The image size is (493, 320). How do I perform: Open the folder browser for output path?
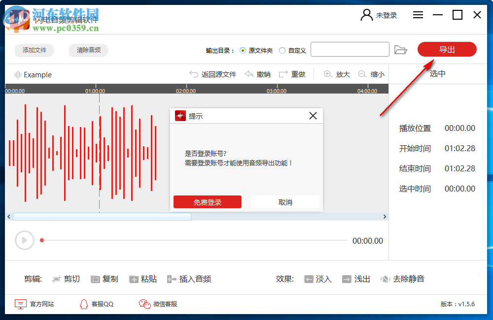pyautogui.click(x=401, y=49)
